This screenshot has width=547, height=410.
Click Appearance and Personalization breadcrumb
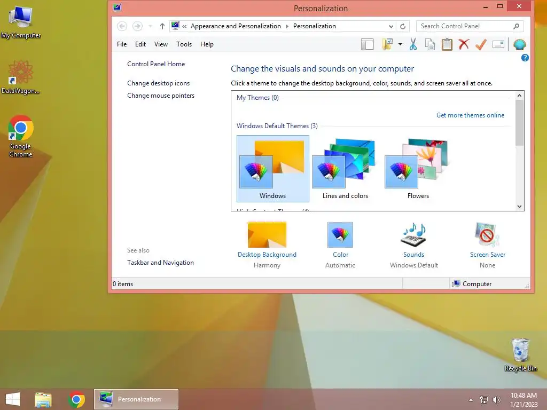236,26
